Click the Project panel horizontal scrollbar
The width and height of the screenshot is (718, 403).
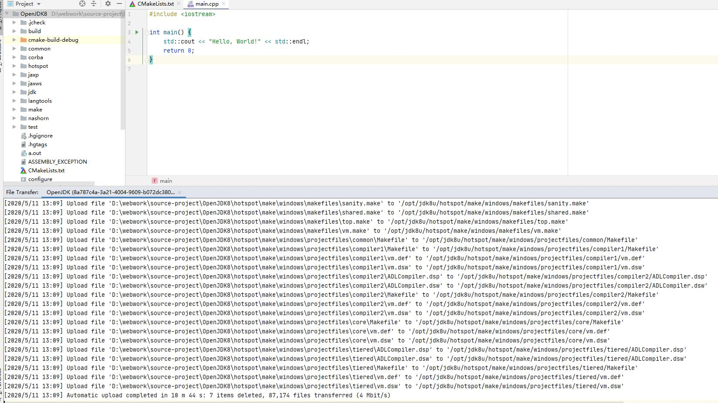pyautogui.click(x=49, y=184)
